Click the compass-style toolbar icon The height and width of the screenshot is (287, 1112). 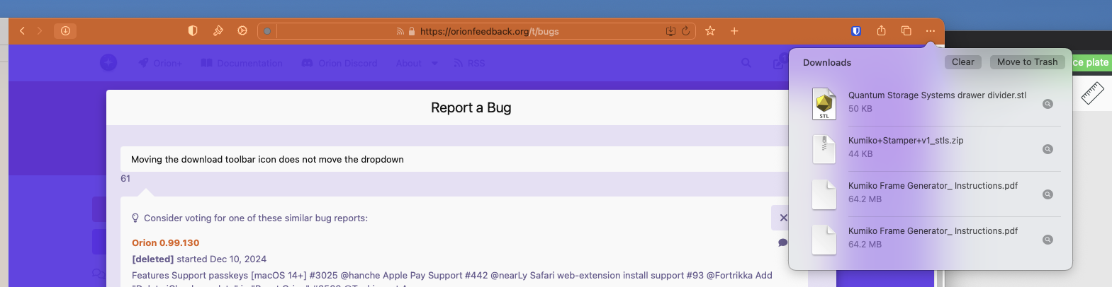(x=242, y=31)
